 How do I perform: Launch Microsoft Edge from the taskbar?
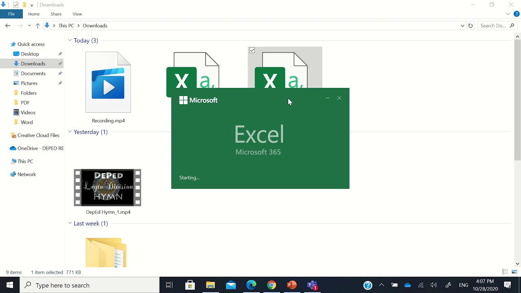pyautogui.click(x=251, y=285)
